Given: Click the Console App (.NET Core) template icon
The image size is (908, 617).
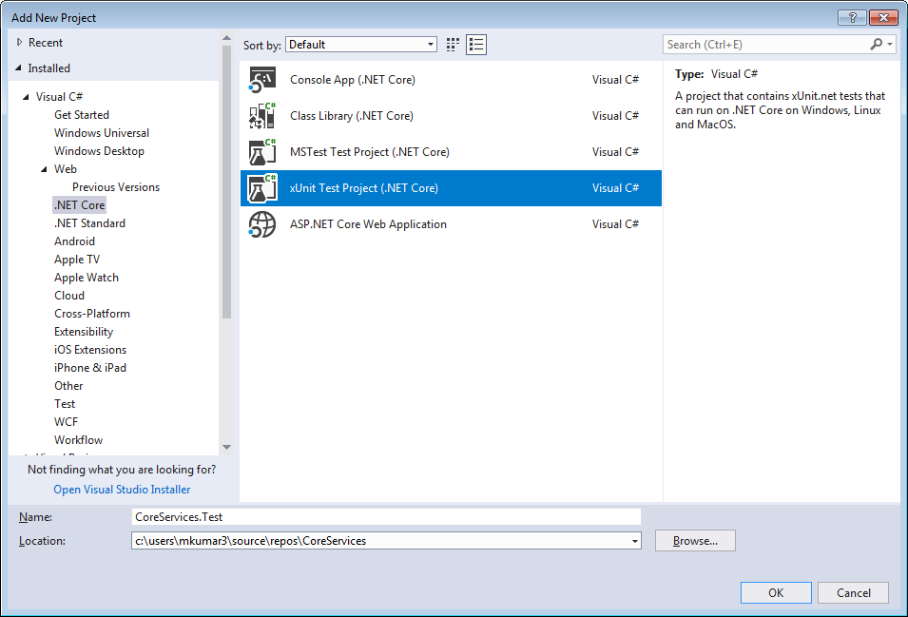Looking at the screenshot, I should [262, 80].
